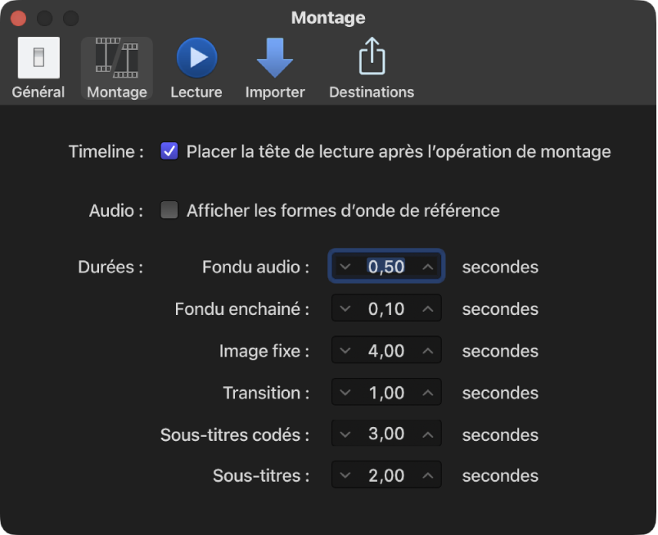Increase Image fixe duration
The height and width of the screenshot is (535, 658).
pos(427,351)
